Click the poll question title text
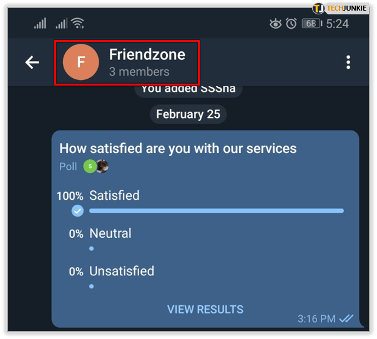377x339 pixels. (x=178, y=149)
